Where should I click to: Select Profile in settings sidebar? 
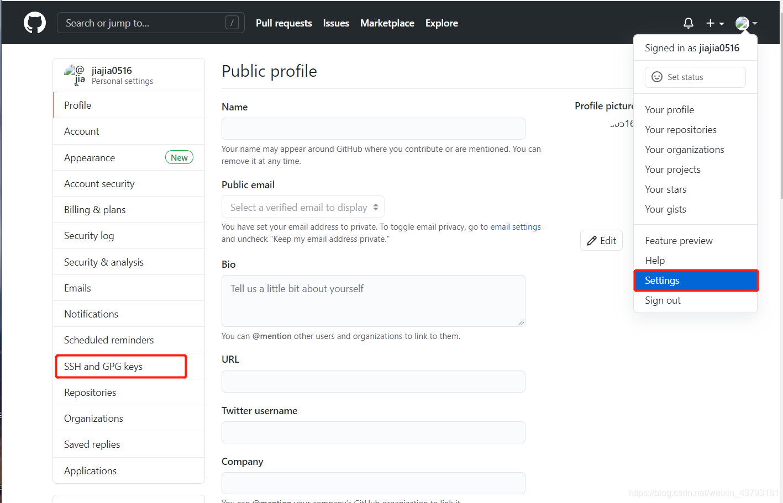(129, 105)
